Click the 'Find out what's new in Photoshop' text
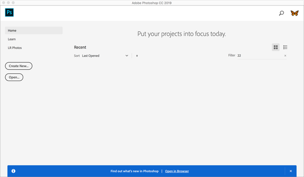 coord(135,171)
